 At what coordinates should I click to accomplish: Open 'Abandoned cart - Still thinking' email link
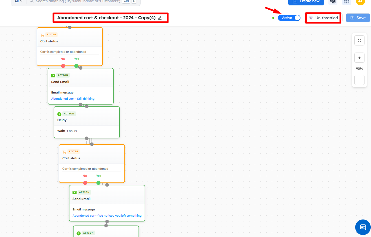point(73,99)
